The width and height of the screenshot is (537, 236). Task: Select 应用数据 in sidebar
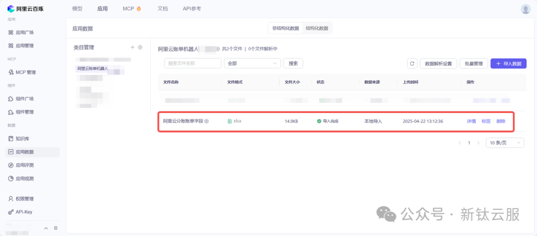[32, 152]
